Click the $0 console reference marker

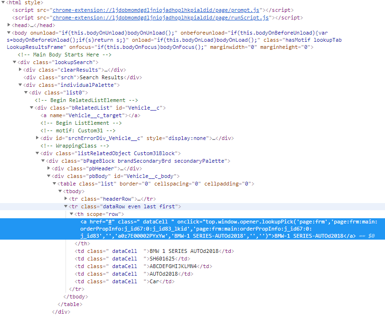(371, 236)
